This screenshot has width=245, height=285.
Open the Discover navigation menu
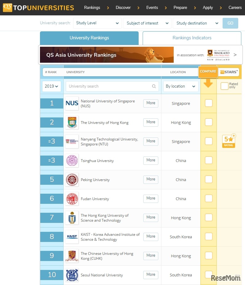click(123, 8)
